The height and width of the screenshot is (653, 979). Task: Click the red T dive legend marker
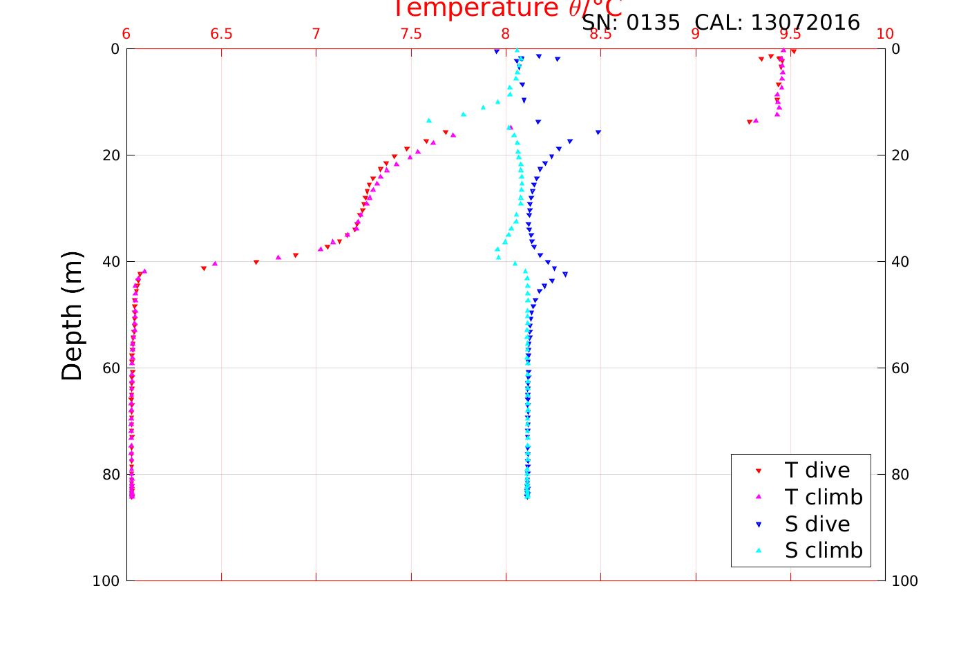click(758, 471)
